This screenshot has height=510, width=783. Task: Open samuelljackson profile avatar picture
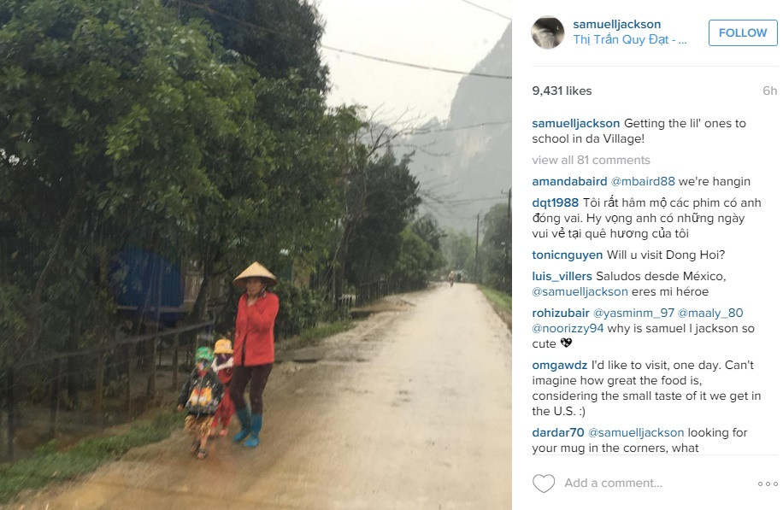547,32
